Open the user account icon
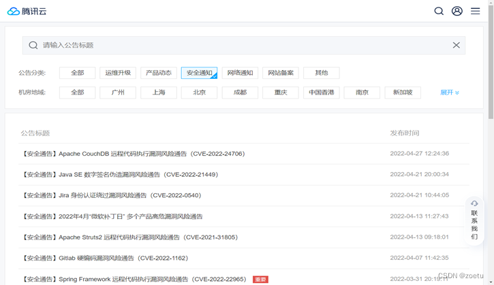Screen dimensions: 494x285 457,11
